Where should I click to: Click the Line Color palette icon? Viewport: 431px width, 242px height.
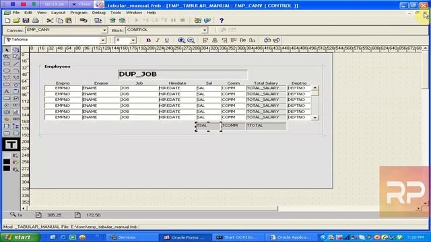15,162
